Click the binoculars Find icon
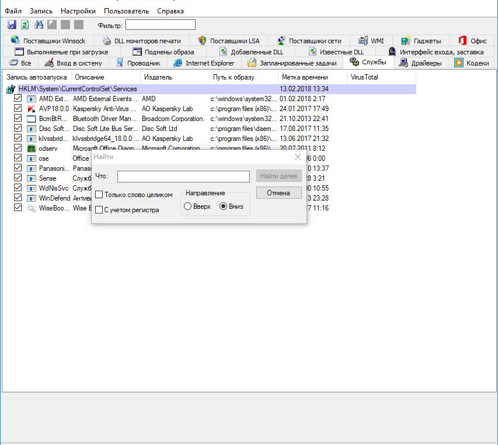 39,25
